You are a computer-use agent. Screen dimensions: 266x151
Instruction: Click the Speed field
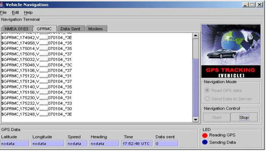[x=77, y=143]
